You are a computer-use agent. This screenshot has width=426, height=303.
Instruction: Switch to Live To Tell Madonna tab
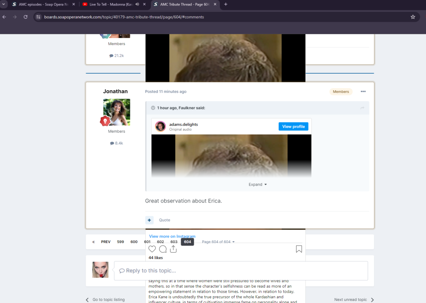point(111,4)
